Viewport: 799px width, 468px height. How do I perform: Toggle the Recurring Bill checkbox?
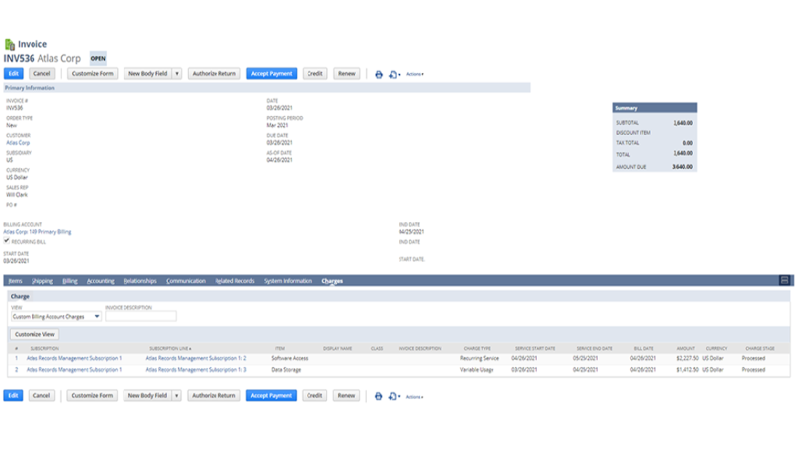pyautogui.click(x=7, y=240)
